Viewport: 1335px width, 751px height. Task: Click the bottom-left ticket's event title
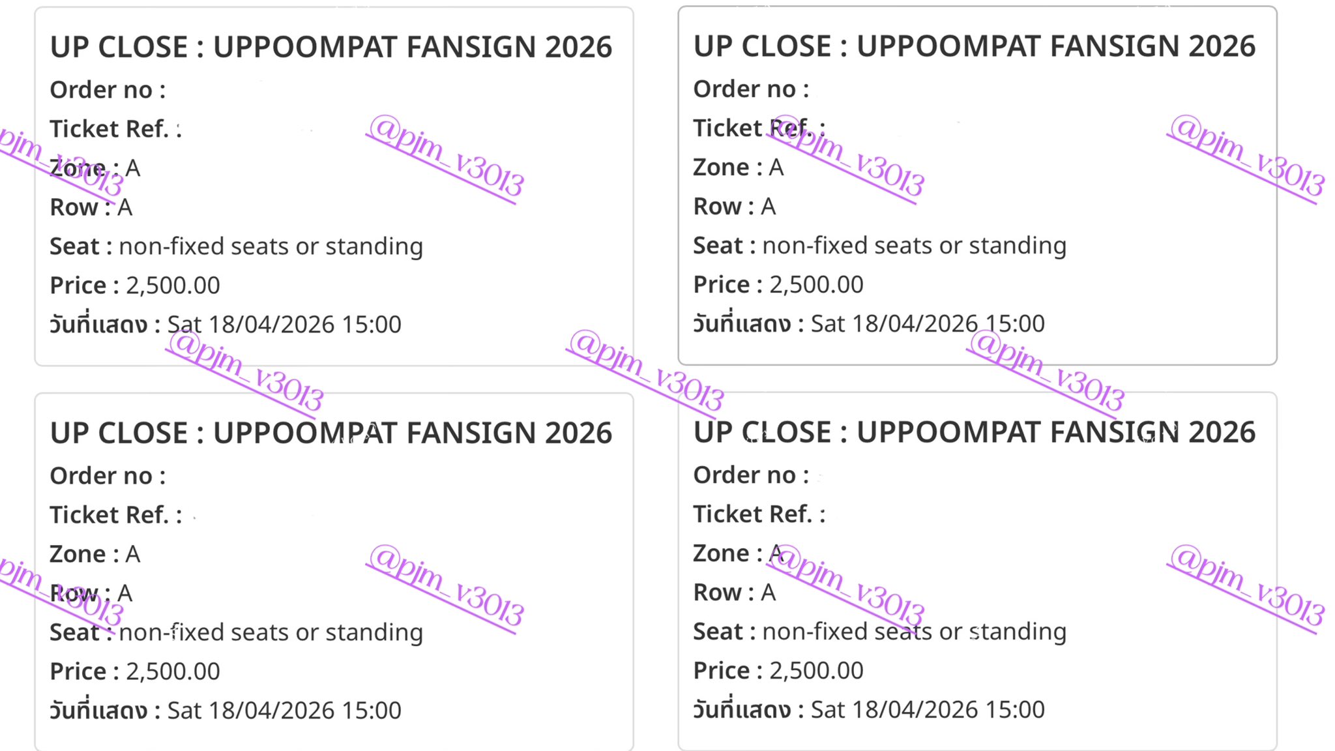coord(331,433)
